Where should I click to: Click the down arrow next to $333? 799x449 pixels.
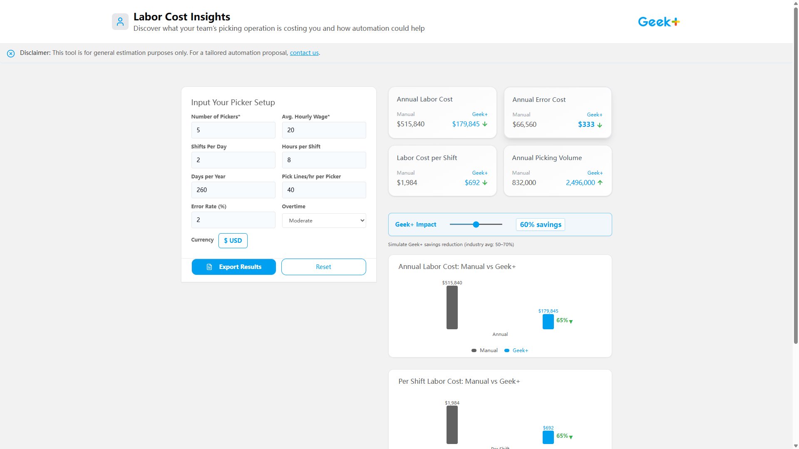point(599,125)
